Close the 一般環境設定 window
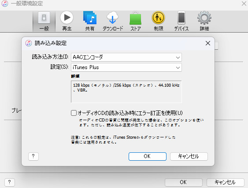This screenshot has height=188, width=248. [x=244, y=4]
